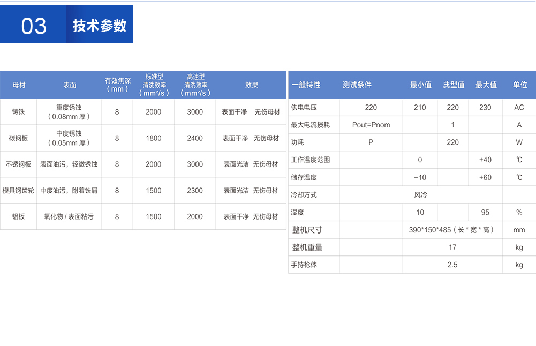
Task: Click the 冷却方式 row label
Action: coord(304,195)
